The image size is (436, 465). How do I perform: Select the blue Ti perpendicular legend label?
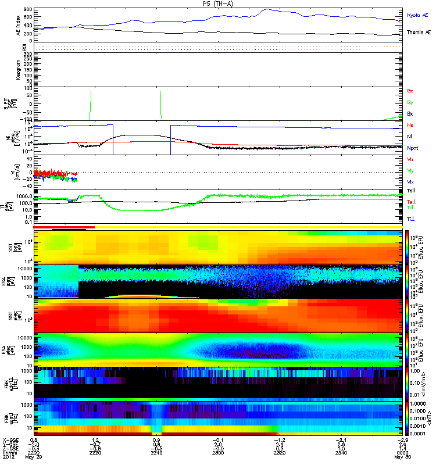coord(410,219)
